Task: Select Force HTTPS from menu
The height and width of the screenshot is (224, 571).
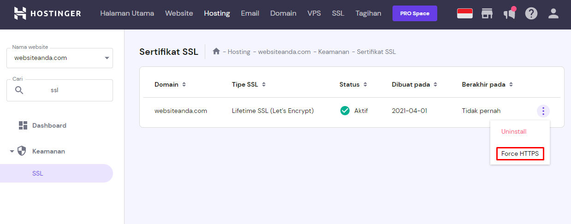Action: click(x=520, y=153)
